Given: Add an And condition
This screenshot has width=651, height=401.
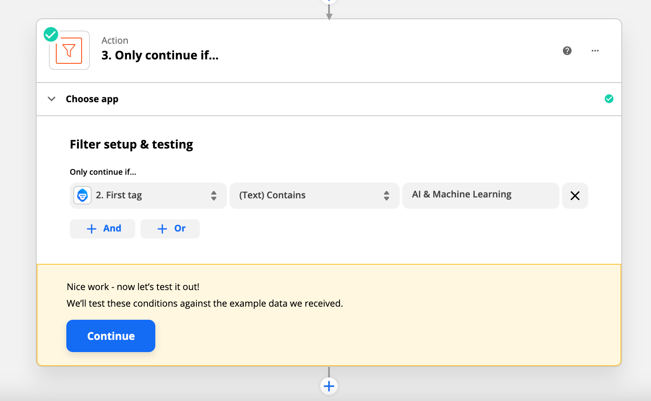Looking at the screenshot, I should click(x=103, y=228).
